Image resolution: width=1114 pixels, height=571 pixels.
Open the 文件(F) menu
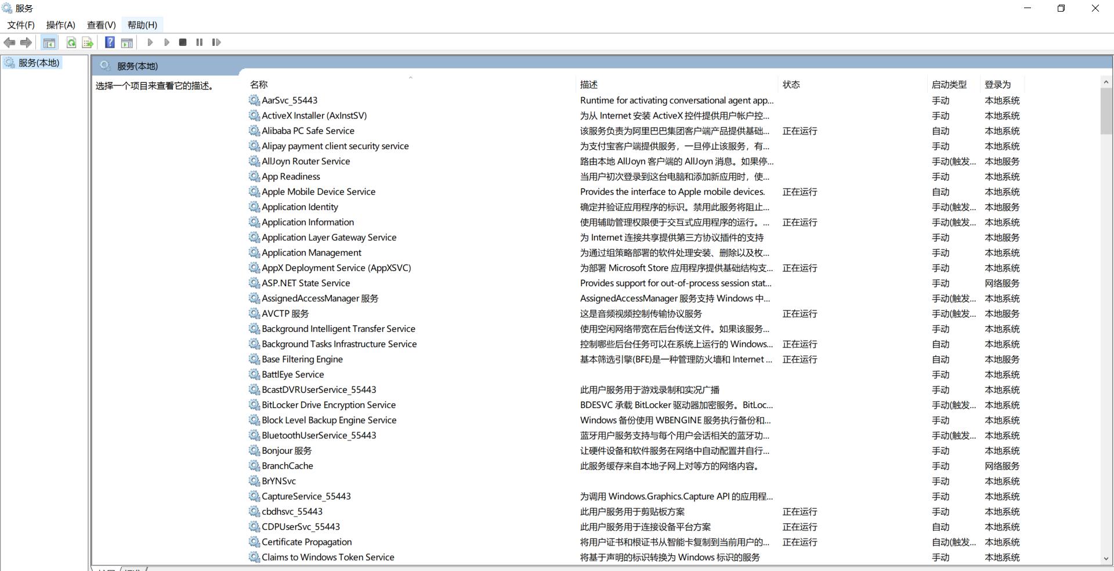pos(21,25)
